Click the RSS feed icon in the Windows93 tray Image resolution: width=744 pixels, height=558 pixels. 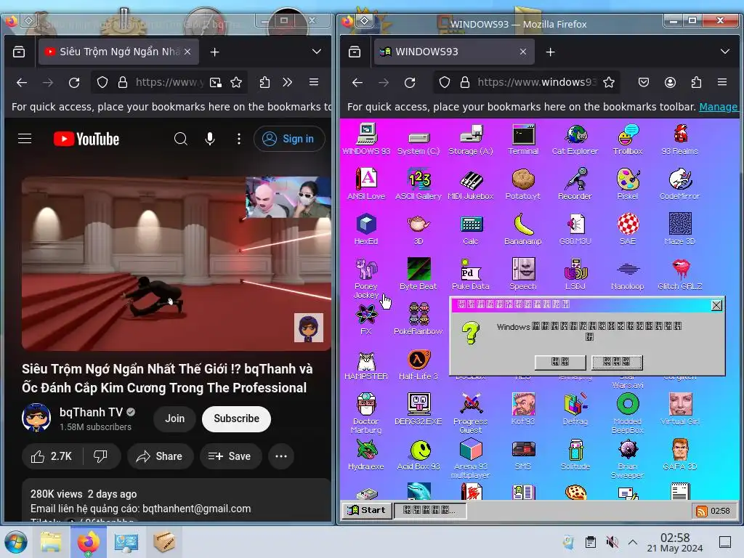click(x=701, y=511)
